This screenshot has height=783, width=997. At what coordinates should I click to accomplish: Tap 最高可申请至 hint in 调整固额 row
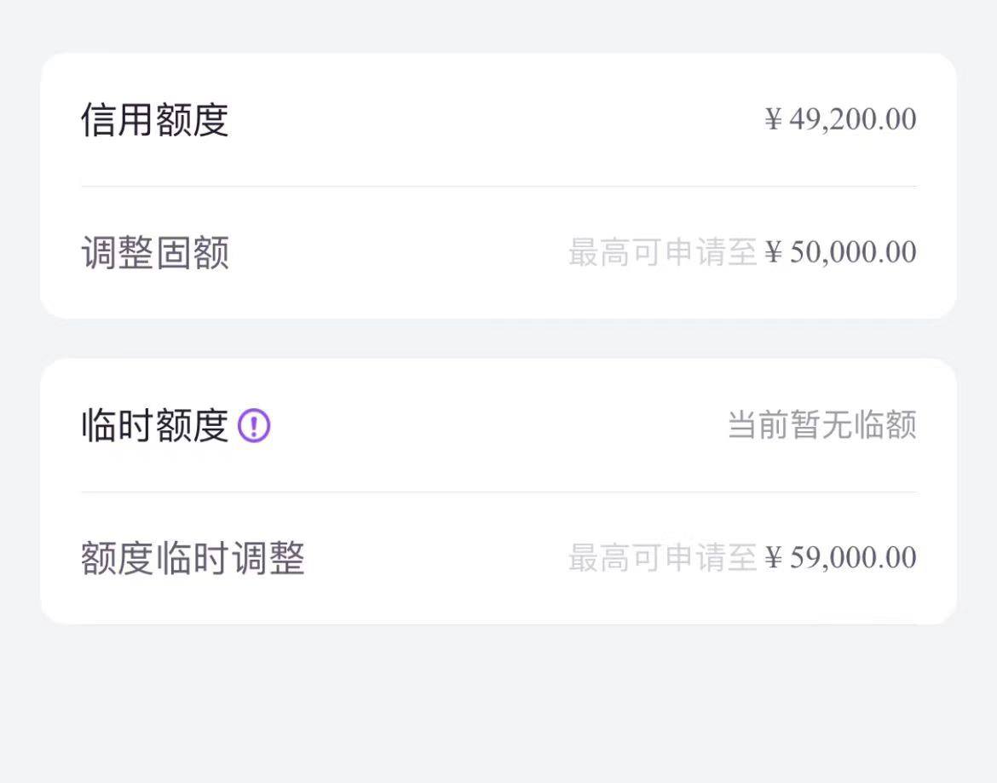point(663,252)
